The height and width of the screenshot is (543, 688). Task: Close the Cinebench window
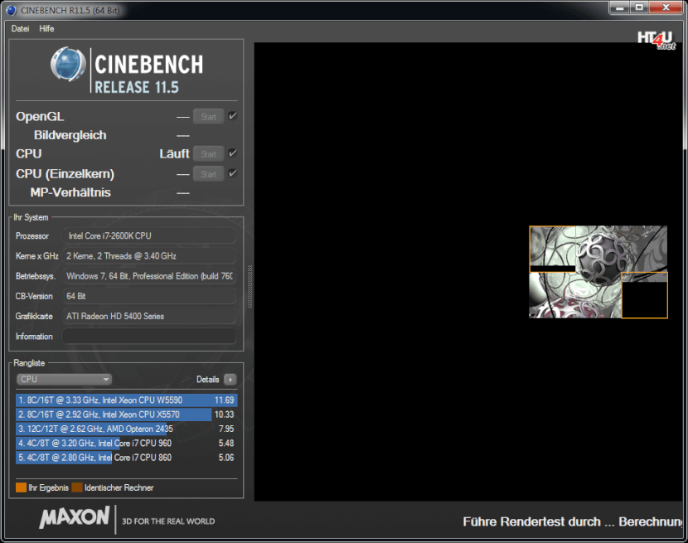pos(666,7)
